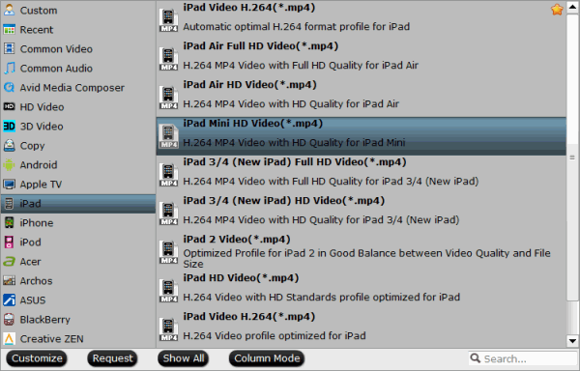Click the pink iPod icon
The image size is (580, 371).
pyautogui.click(x=9, y=243)
